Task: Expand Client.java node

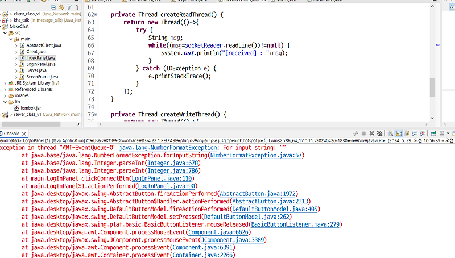Action: pos(16,52)
